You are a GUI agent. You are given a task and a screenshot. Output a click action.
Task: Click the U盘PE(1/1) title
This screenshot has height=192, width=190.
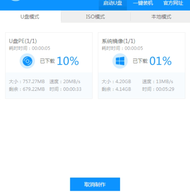point(23,41)
